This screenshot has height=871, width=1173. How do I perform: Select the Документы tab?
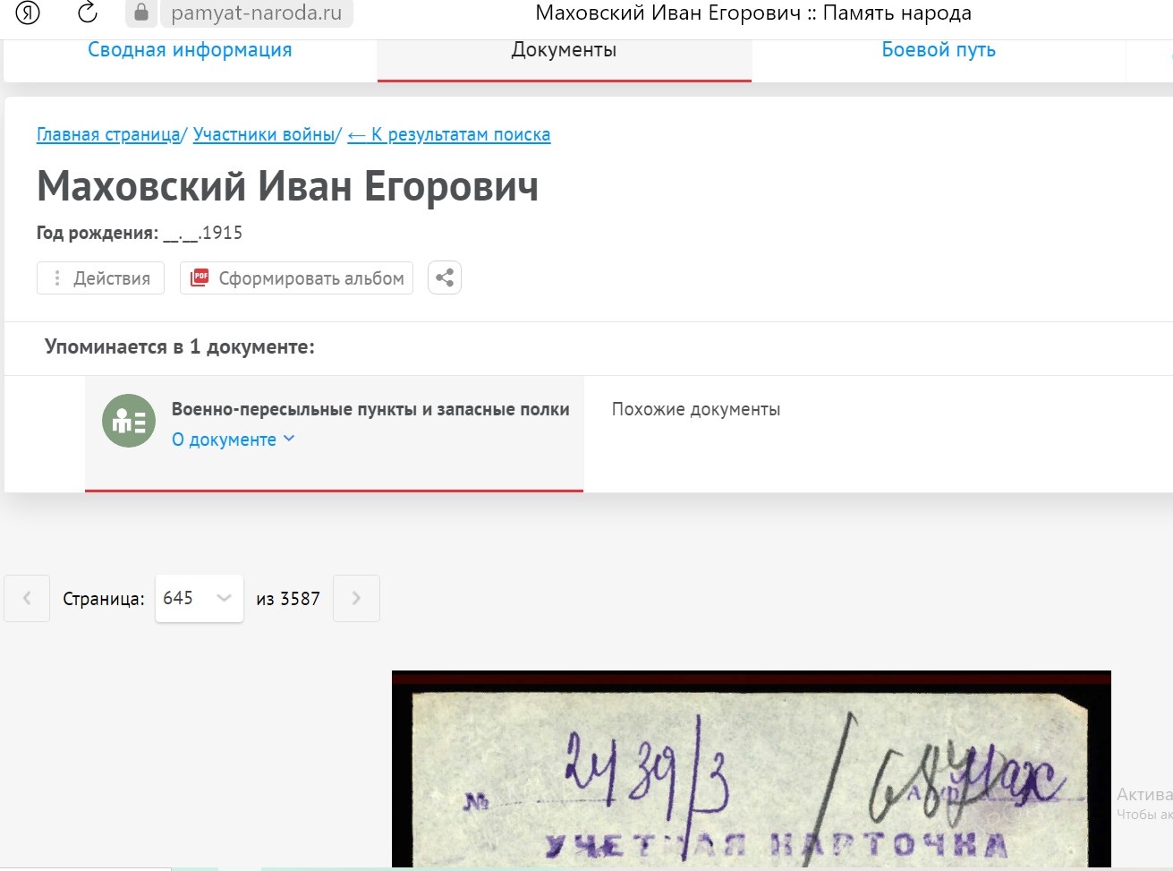pyautogui.click(x=564, y=50)
